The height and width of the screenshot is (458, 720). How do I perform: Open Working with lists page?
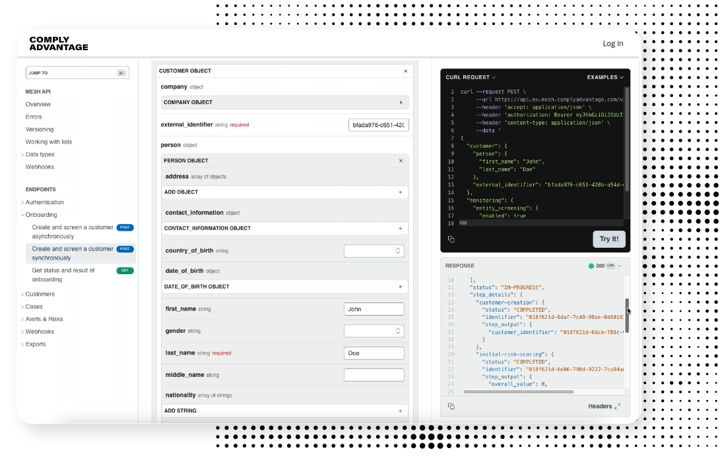[49, 142]
